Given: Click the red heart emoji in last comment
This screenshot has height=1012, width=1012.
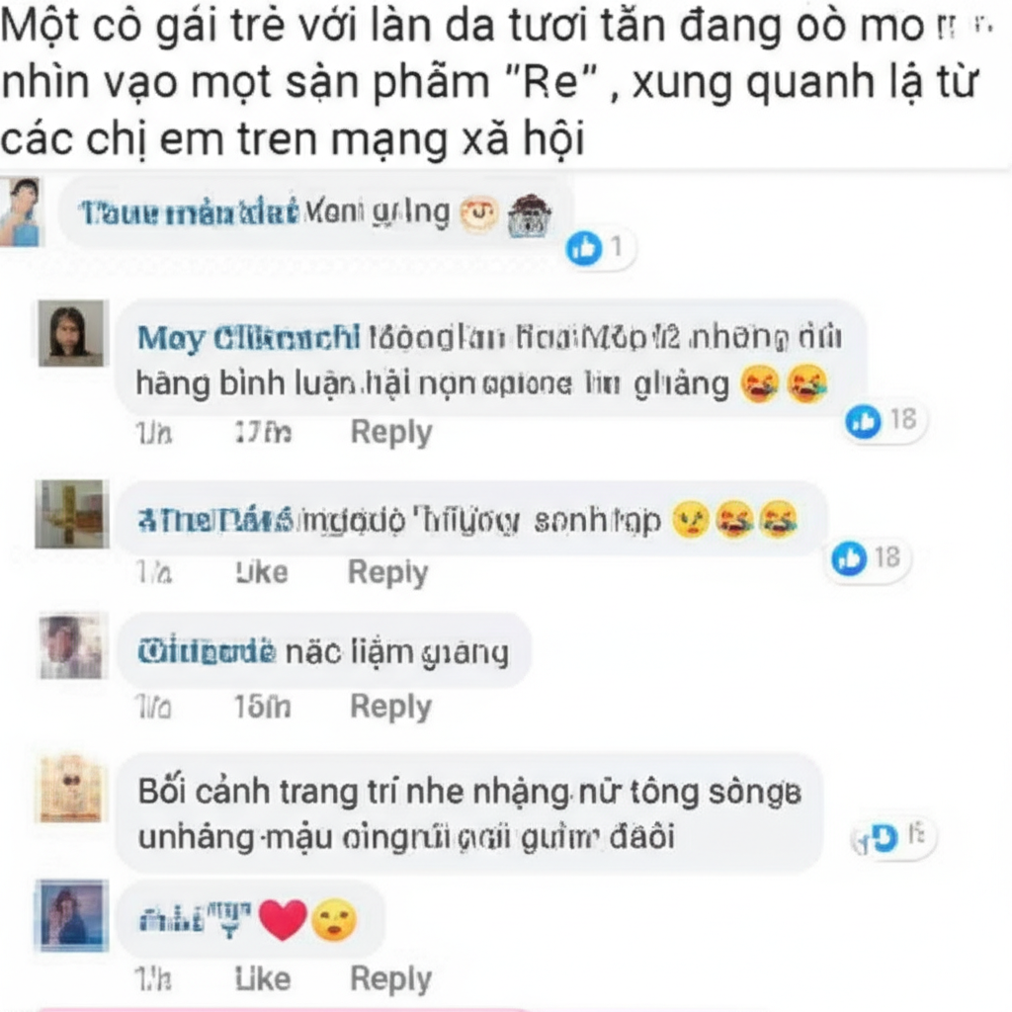Looking at the screenshot, I should [x=283, y=920].
